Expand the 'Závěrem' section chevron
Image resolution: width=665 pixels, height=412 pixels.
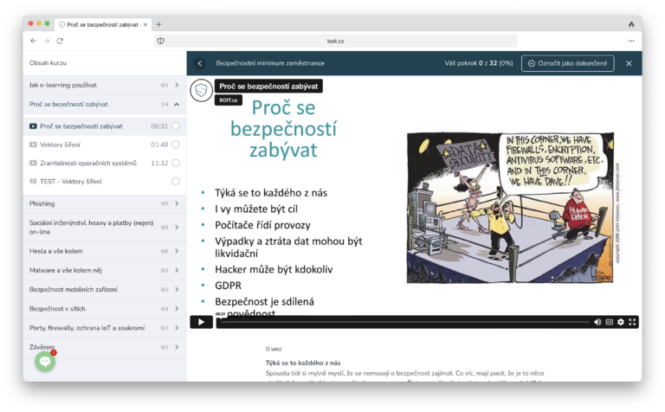[x=177, y=347]
